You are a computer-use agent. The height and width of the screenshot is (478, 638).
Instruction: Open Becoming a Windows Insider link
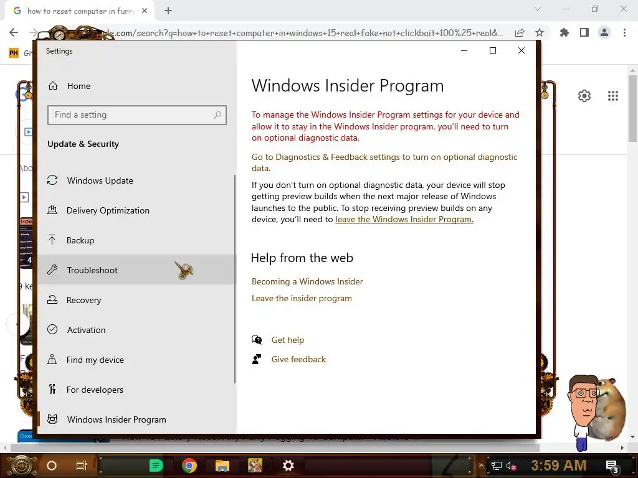point(307,282)
